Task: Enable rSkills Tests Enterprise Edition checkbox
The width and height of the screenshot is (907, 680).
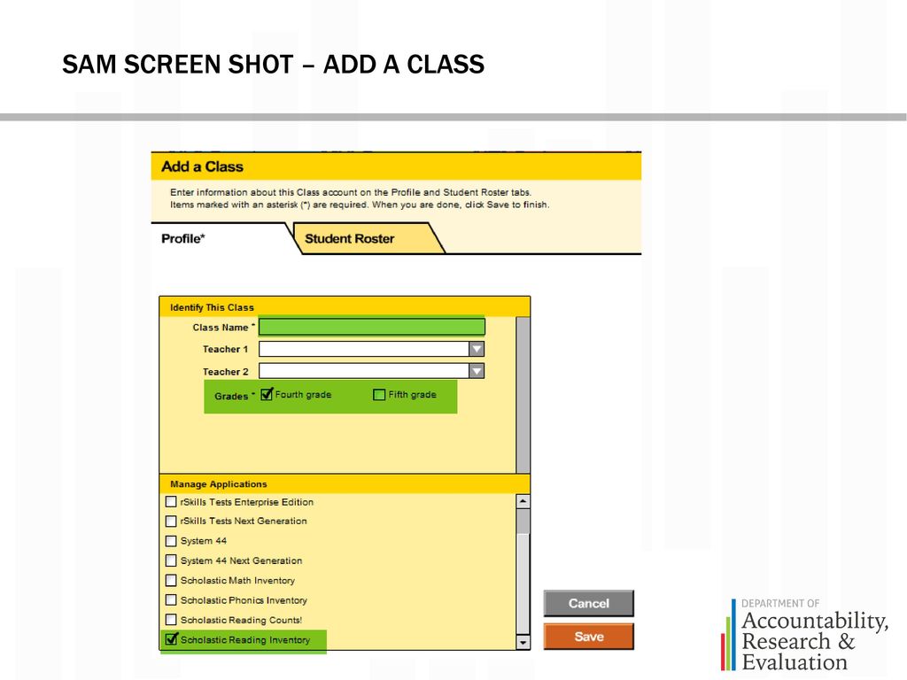Action: click(x=171, y=501)
